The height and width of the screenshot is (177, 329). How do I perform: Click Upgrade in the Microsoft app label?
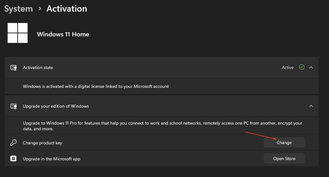click(x=52, y=159)
